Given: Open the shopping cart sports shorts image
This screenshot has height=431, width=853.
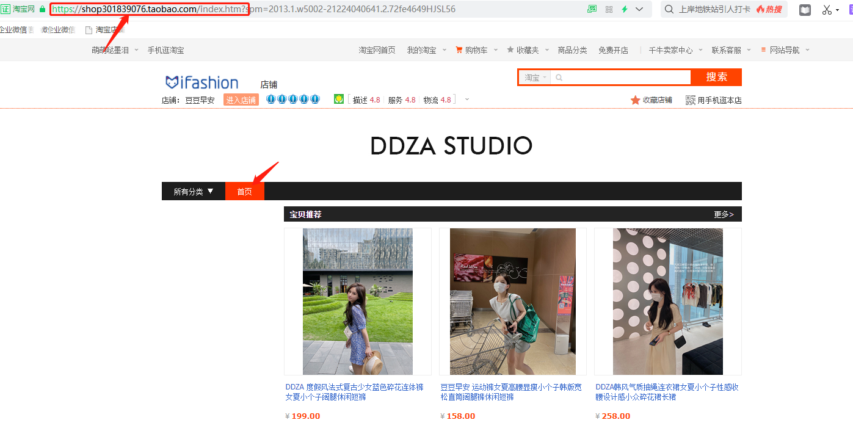Looking at the screenshot, I should [513, 302].
